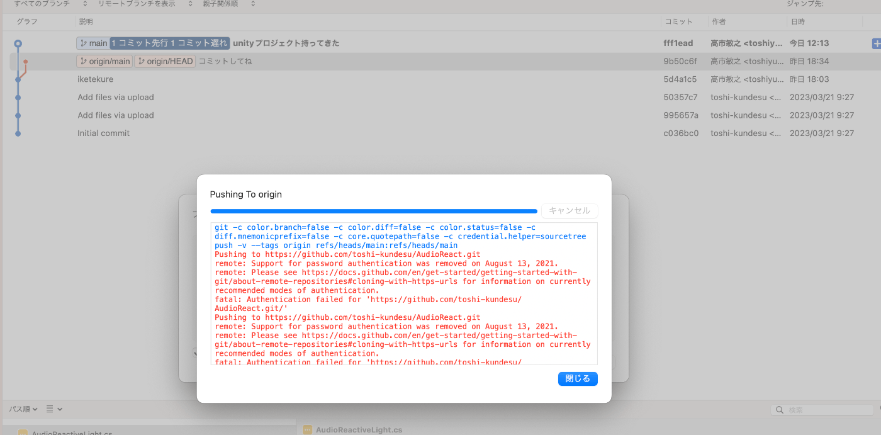
Task: Click the branch icon on the origin/main label
Action: coord(84,61)
